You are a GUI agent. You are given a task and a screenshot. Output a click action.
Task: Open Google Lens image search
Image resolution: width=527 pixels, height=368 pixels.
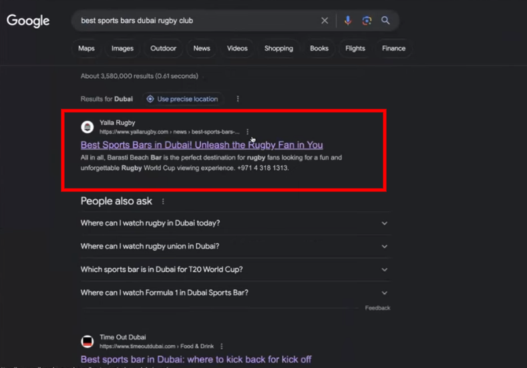tap(367, 21)
